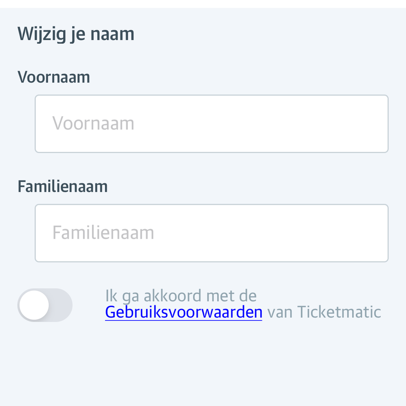Select the field beneath the Familienaam label
Viewport: 406px width, 406px height.
click(x=212, y=233)
